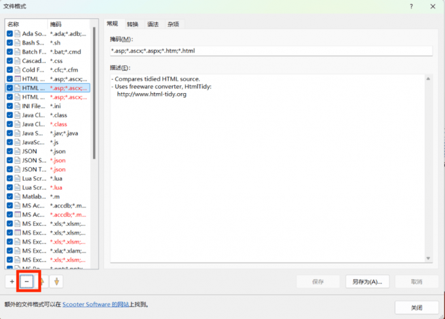The image size is (445, 319).
Task: Click inside the 描述(E) description text area
Action: [268, 168]
